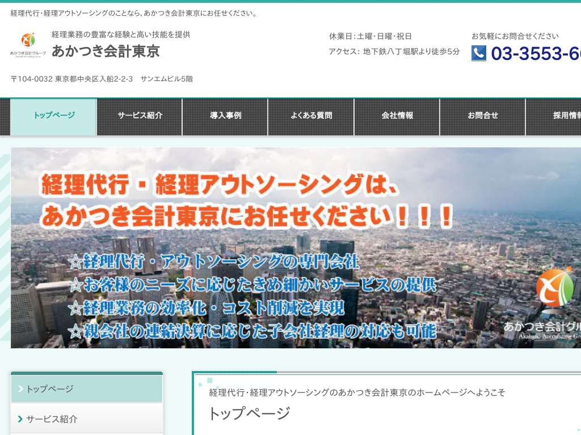Click the phone number 03-3553 link
Viewport: 581px width, 435px height.
coord(536,53)
